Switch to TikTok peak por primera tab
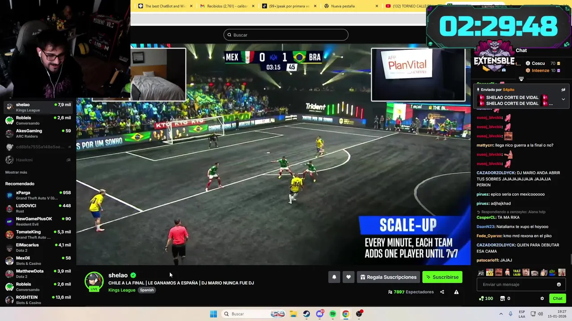572x321 pixels. pyautogui.click(x=289, y=6)
